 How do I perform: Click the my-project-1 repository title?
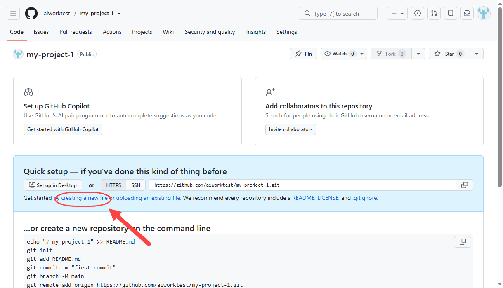(50, 54)
